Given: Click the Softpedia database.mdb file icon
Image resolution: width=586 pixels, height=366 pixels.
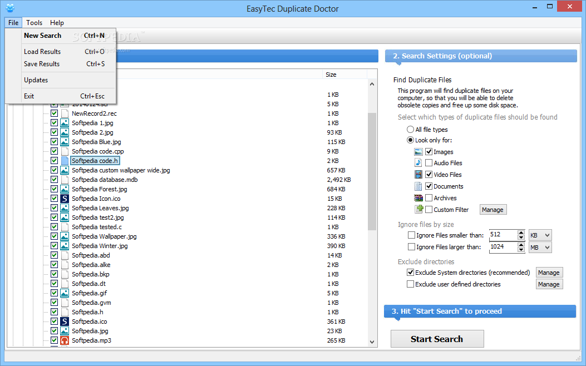Looking at the screenshot, I should (x=65, y=180).
